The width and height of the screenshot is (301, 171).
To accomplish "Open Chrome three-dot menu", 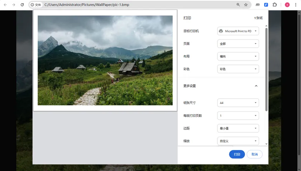I will (296, 5).
